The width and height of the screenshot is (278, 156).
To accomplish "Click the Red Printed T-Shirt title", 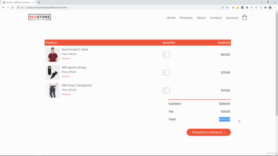I will pos(75,49).
